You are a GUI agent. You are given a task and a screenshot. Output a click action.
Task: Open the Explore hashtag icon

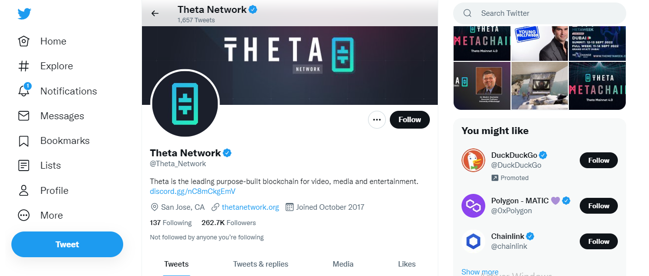click(24, 66)
